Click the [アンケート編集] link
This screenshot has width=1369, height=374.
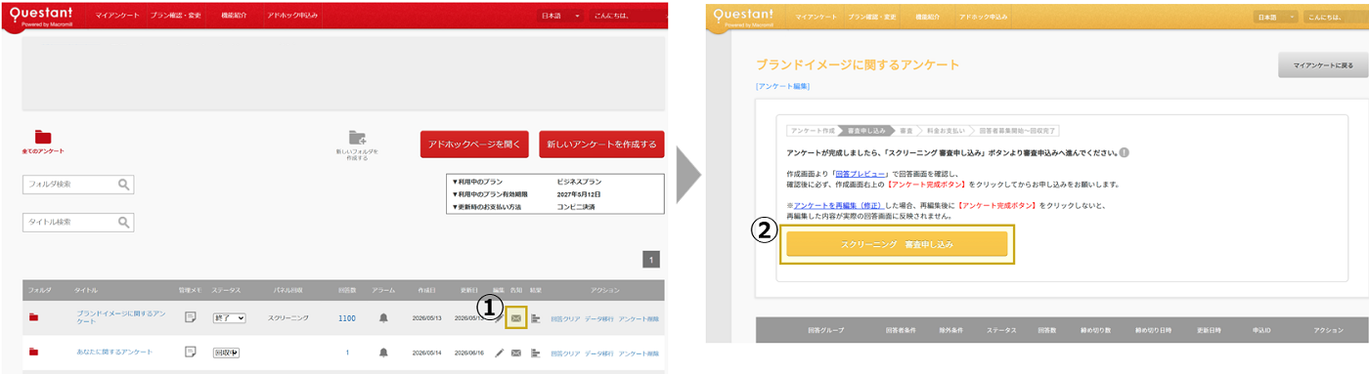tap(782, 87)
